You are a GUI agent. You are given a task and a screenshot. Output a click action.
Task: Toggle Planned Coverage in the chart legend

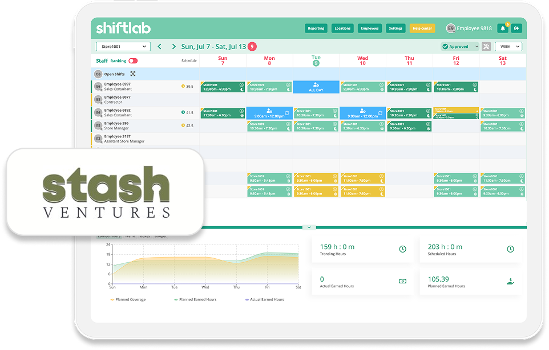point(129,300)
